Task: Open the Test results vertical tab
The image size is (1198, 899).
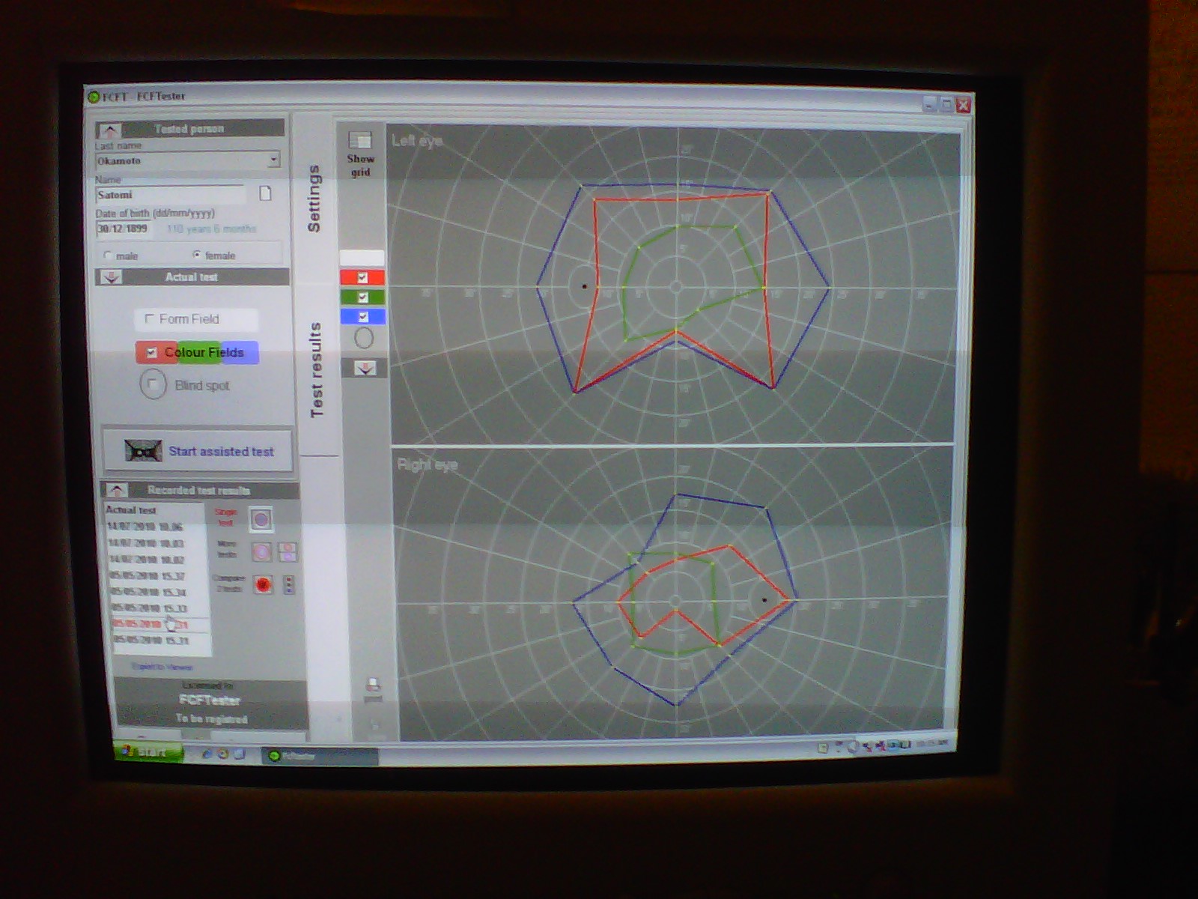Action: coord(316,369)
